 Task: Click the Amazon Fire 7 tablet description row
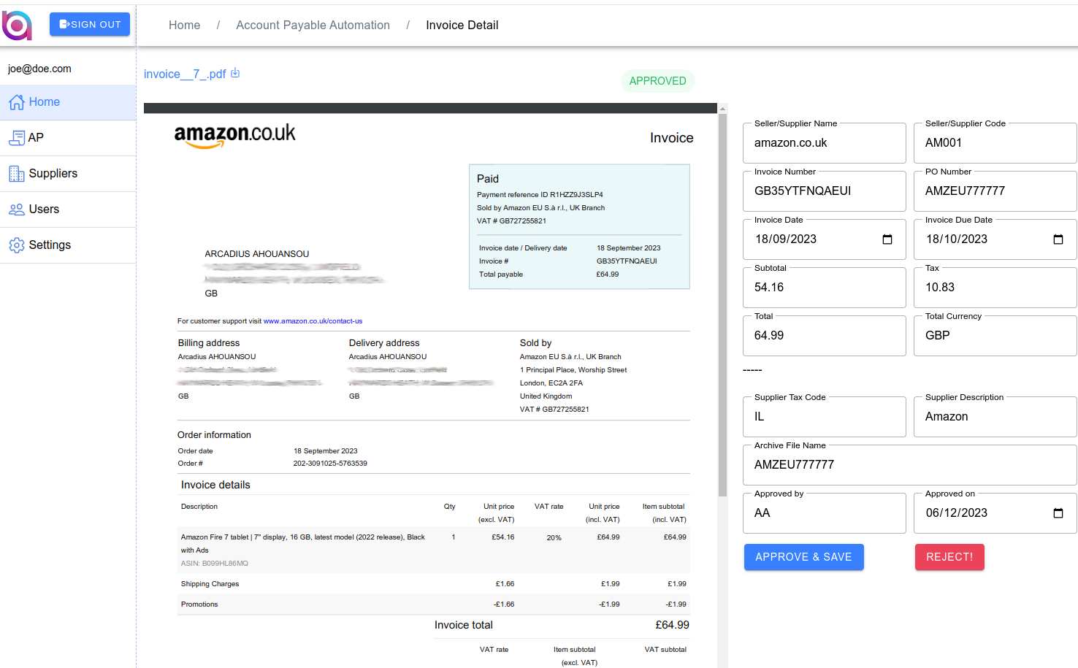coord(433,550)
